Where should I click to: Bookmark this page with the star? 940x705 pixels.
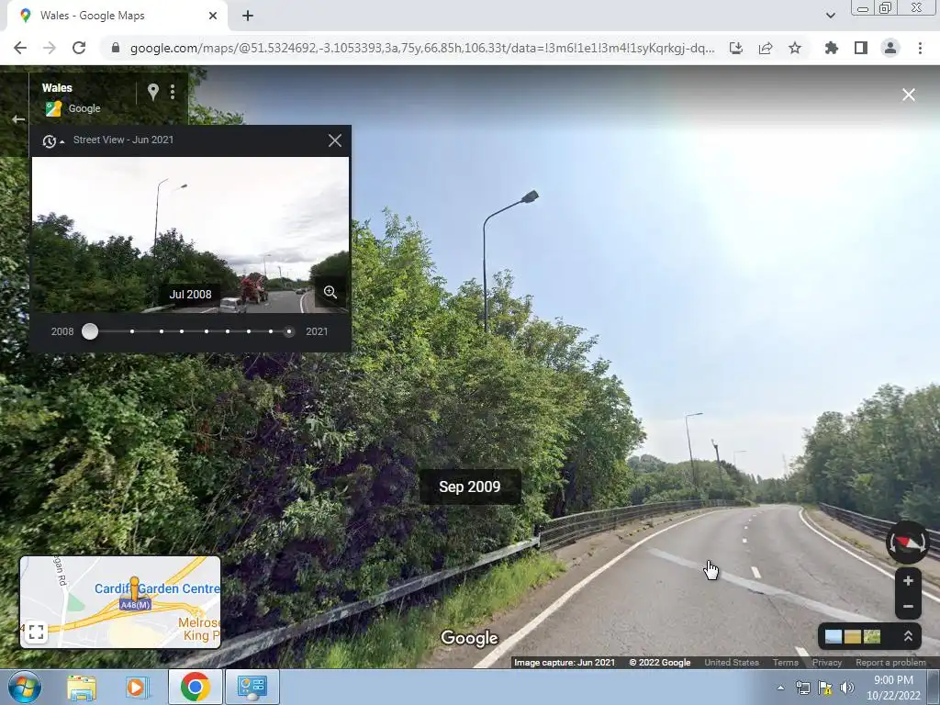[794, 48]
